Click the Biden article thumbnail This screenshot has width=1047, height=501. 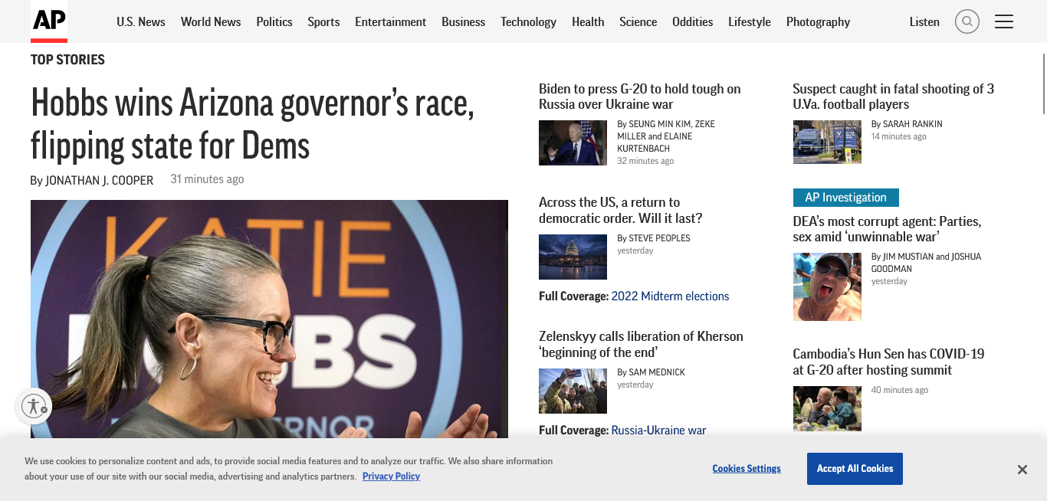[x=573, y=142]
